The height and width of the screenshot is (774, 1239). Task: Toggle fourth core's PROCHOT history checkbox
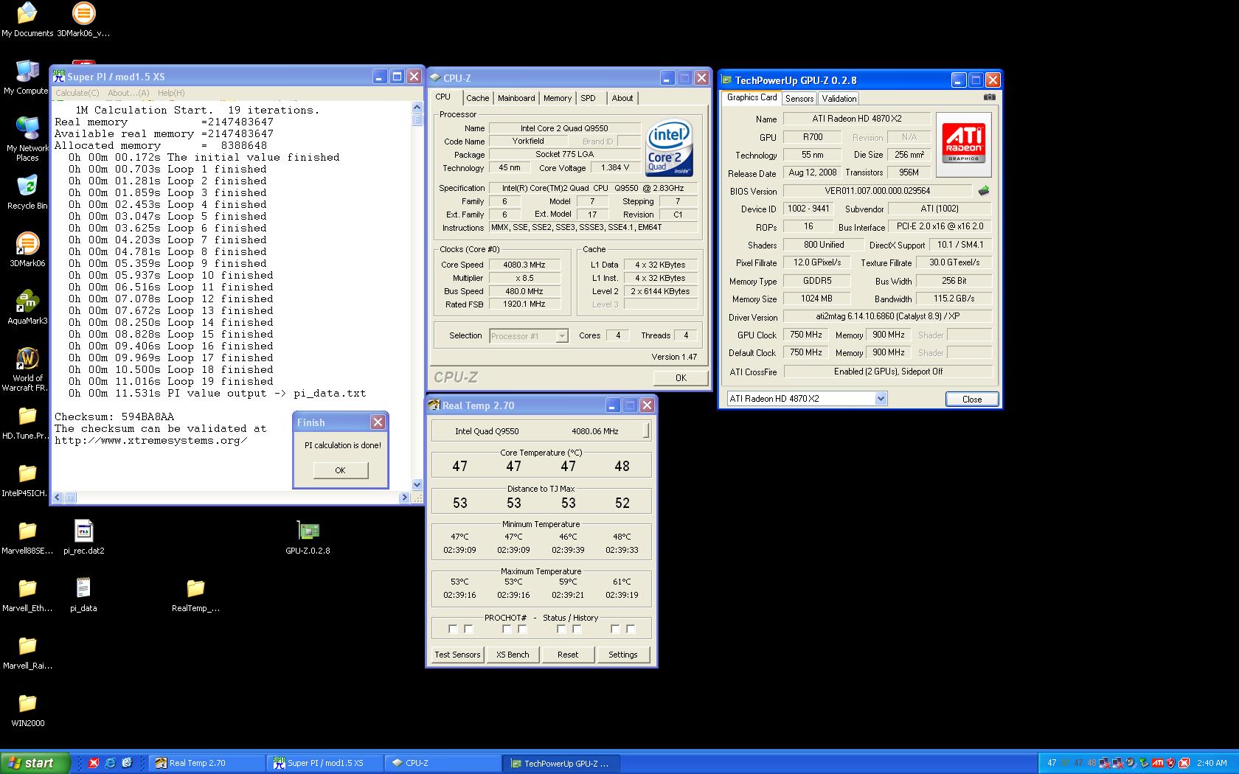tap(631, 629)
